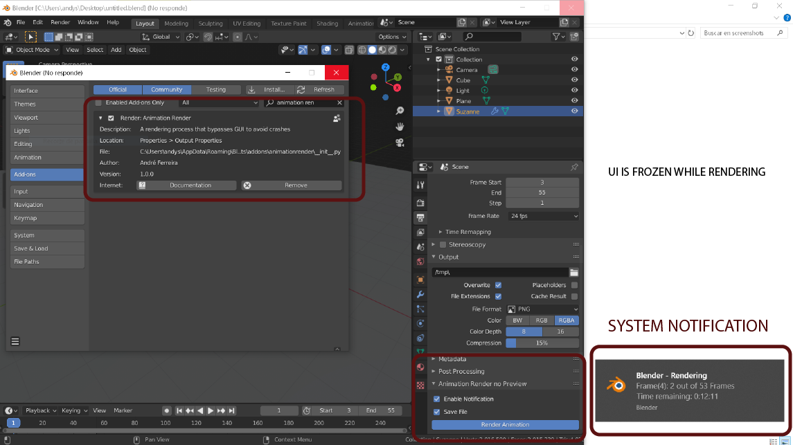Toggle the camera view icon in viewport
793x445 pixels.
click(x=400, y=143)
